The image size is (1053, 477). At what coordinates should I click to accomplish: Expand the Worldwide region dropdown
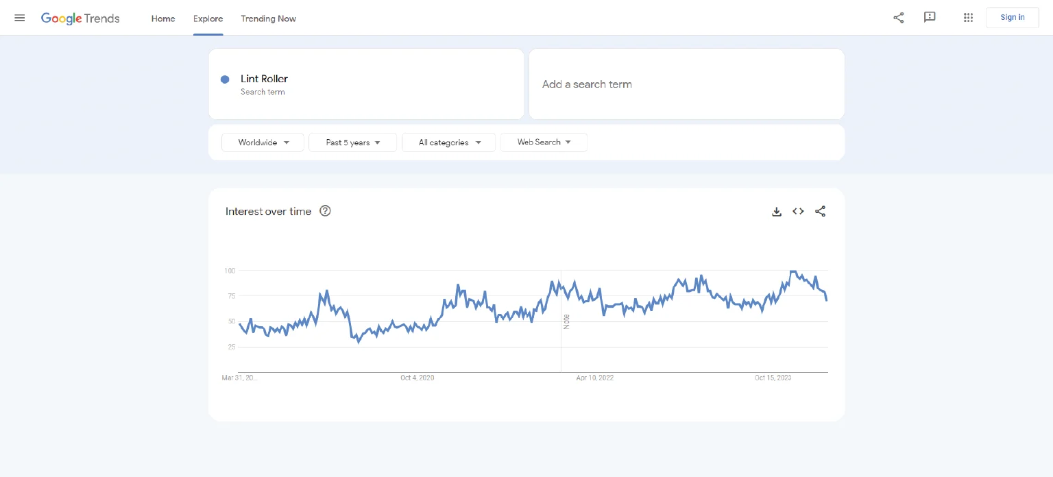[263, 143]
